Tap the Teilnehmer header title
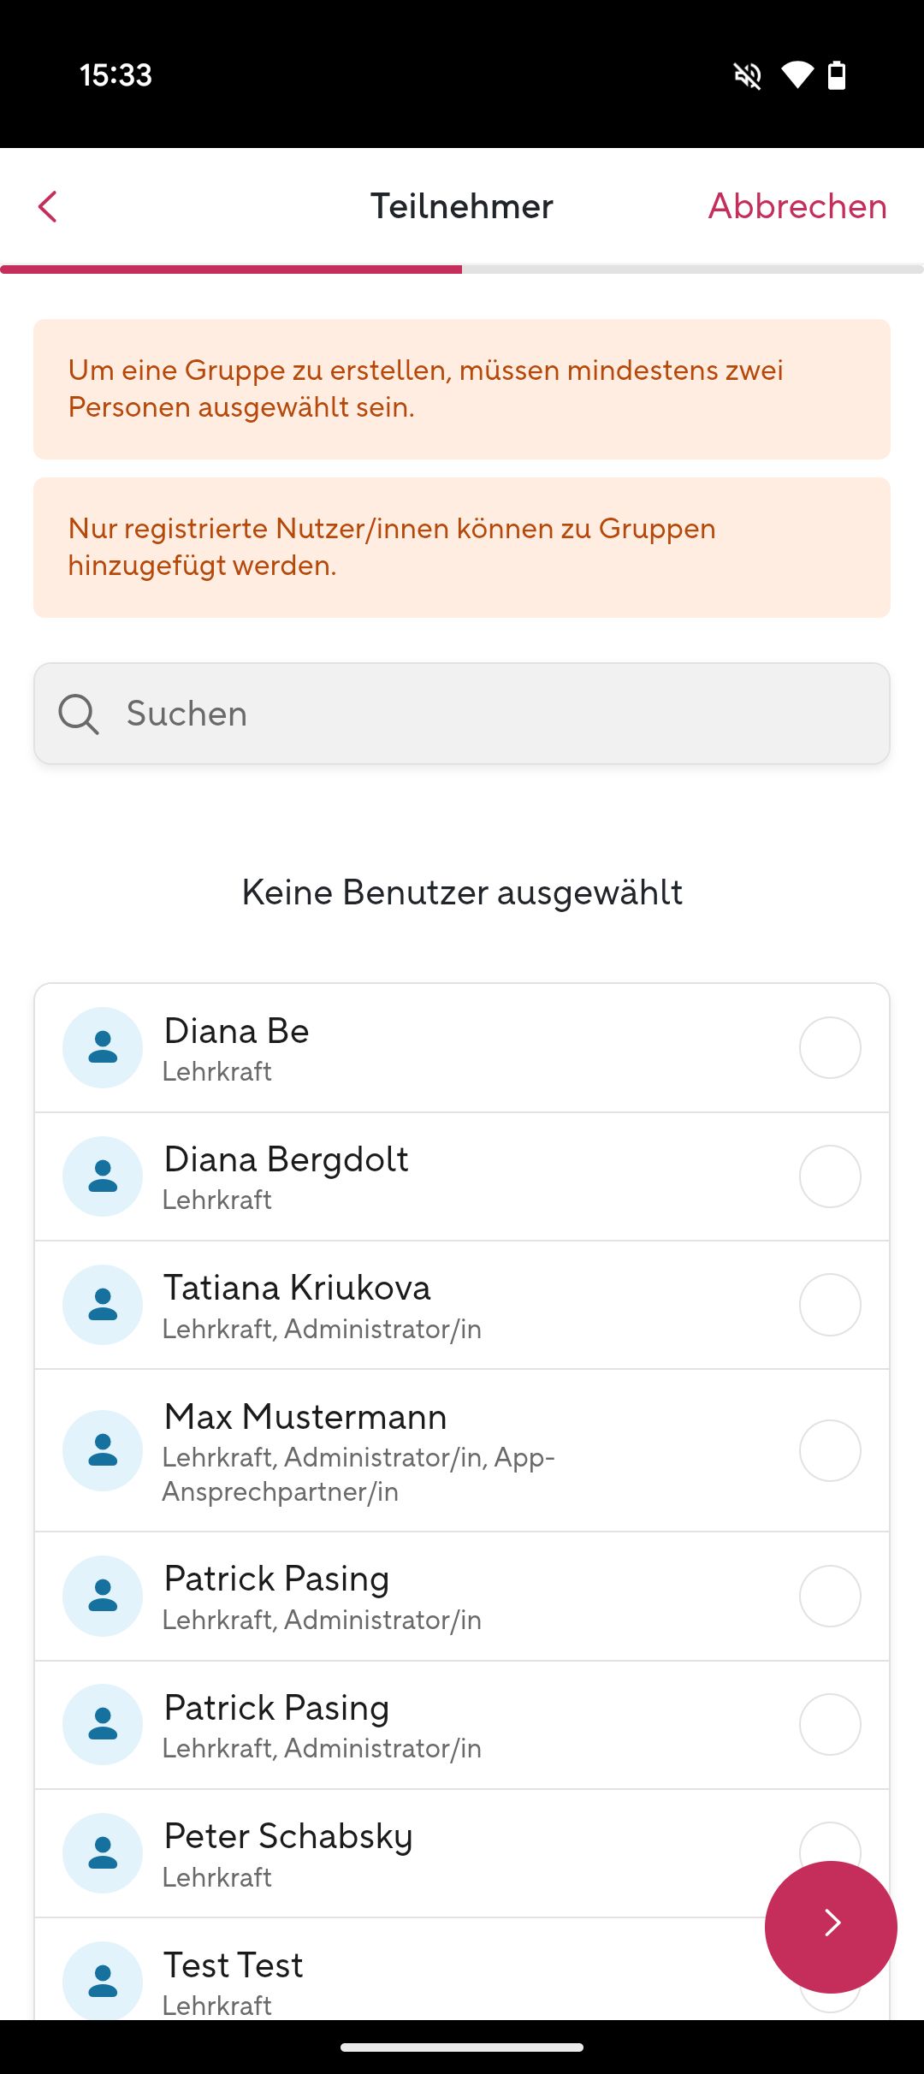Viewport: 924px width, 2074px height. (x=462, y=206)
